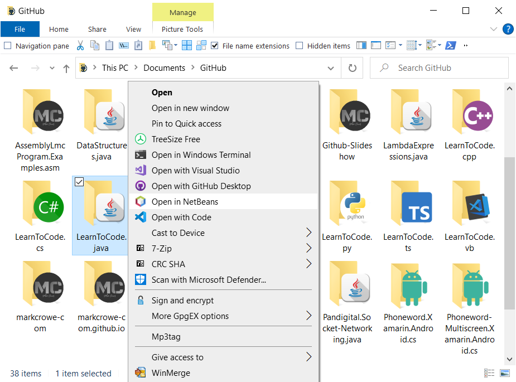Go up one folder level arrow
This screenshot has height=382, width=516.
66,69
